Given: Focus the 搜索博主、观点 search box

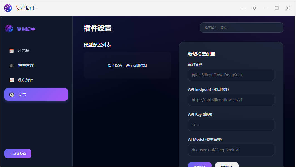Looking at the screenshot, I should pyautogui.click(x=241, y=28).
